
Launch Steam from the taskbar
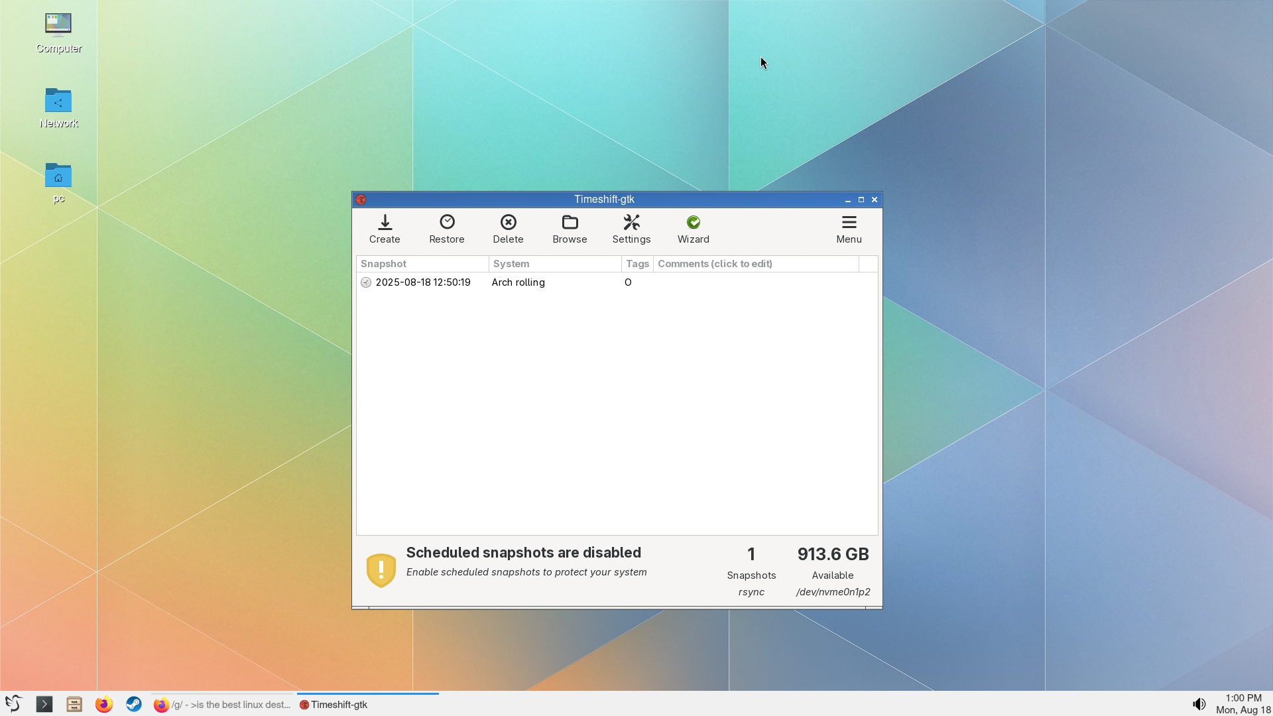click(x=134, y=704)
